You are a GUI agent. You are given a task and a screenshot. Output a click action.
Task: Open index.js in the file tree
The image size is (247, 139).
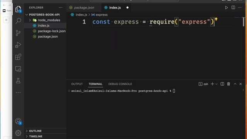click(46, 25)
